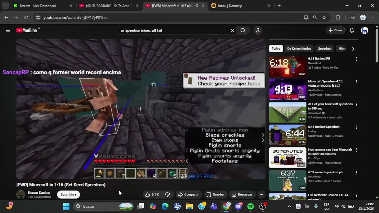Open 4:13 World Record thumbnail
Screen dimensions: 379x213
287,89
